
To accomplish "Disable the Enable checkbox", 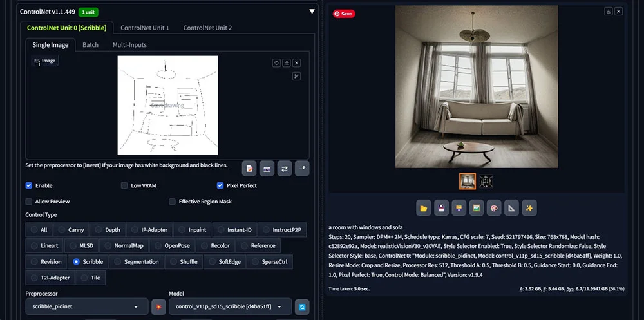I will click(29, 185).
